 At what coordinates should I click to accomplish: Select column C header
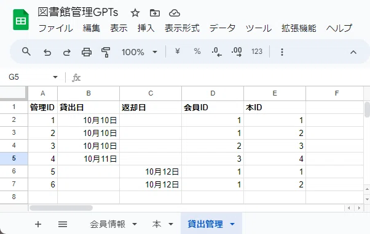[151, 93]
